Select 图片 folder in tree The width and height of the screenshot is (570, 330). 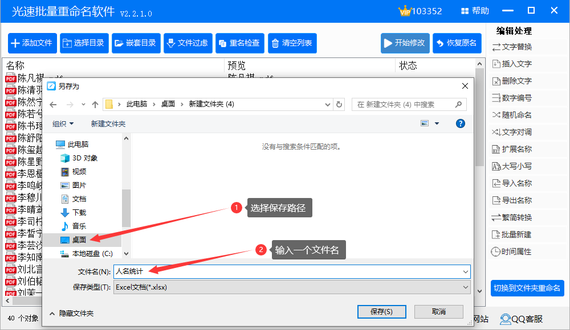(x=74, y=185)
